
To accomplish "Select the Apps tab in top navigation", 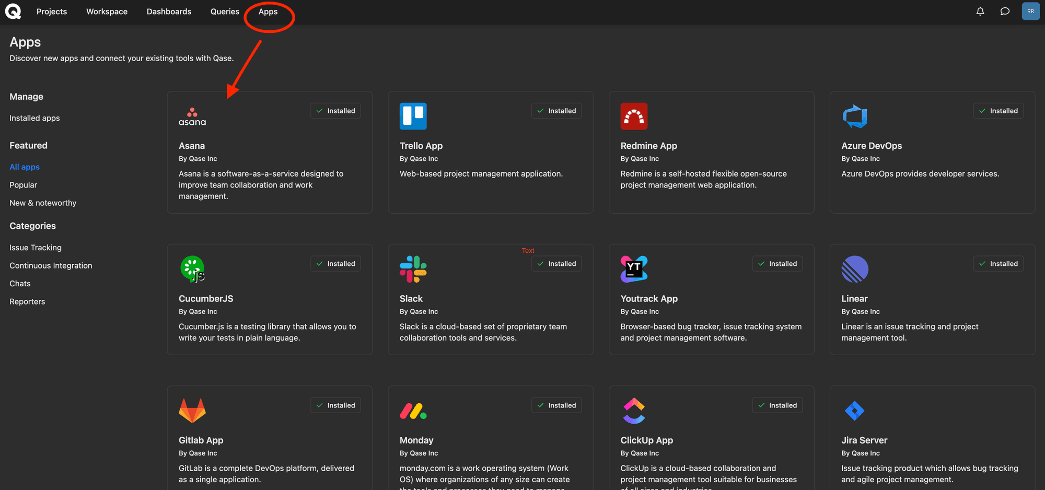I will click(268, 11).
